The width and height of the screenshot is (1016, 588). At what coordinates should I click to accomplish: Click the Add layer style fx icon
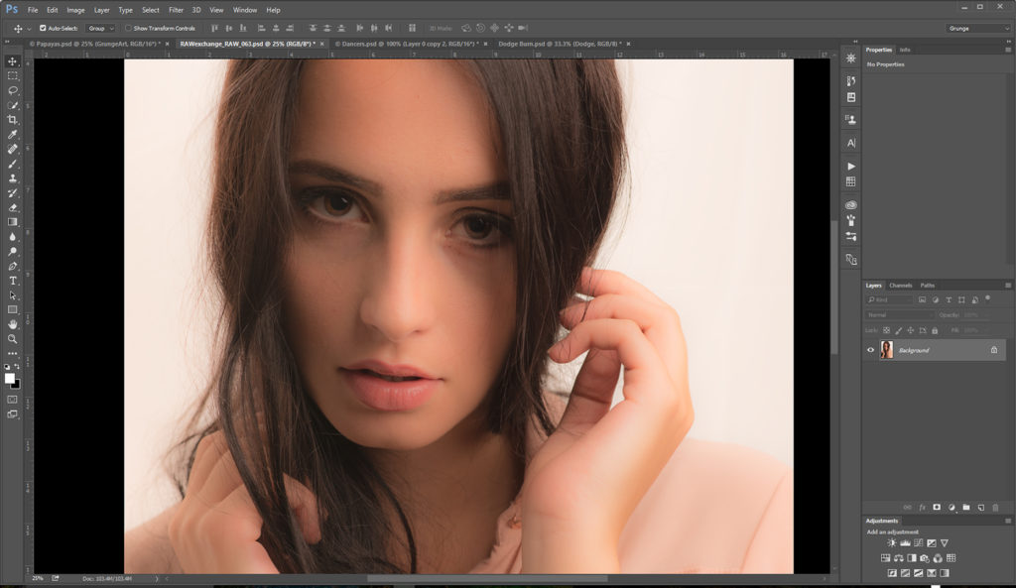(924, 507)
